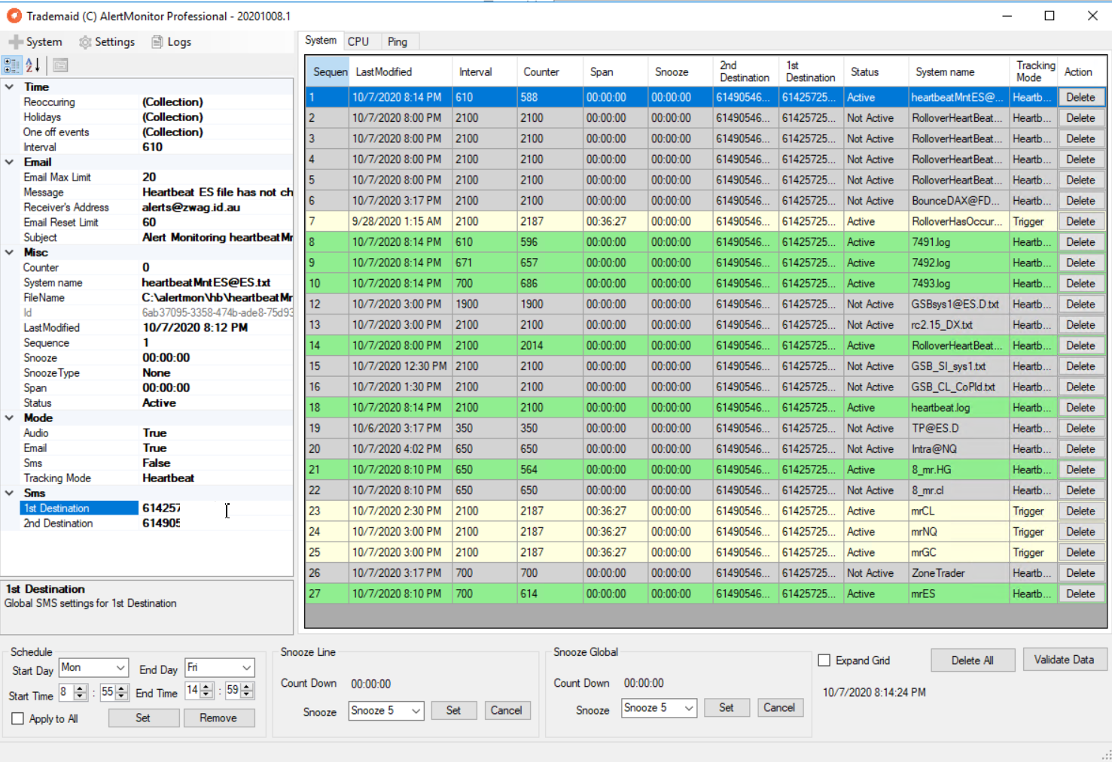This screenshot has width=1112, height=762.
Task: Open the Start Day dropdown
Action: click(120, 668)
